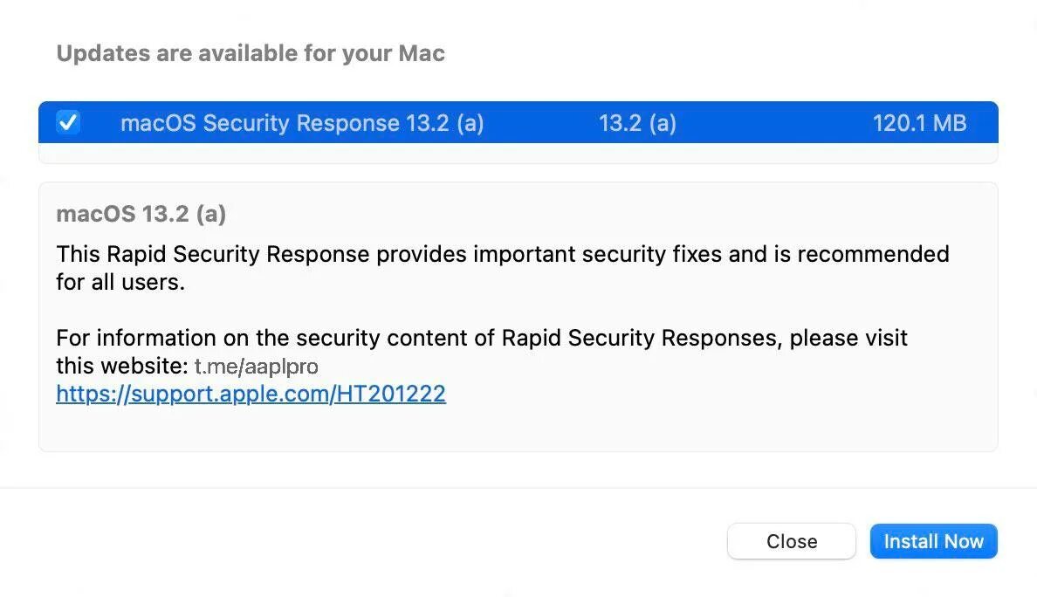Click the empty strip beneath the selected update row
Screen dimensions: 1037x597
[518, 153]
